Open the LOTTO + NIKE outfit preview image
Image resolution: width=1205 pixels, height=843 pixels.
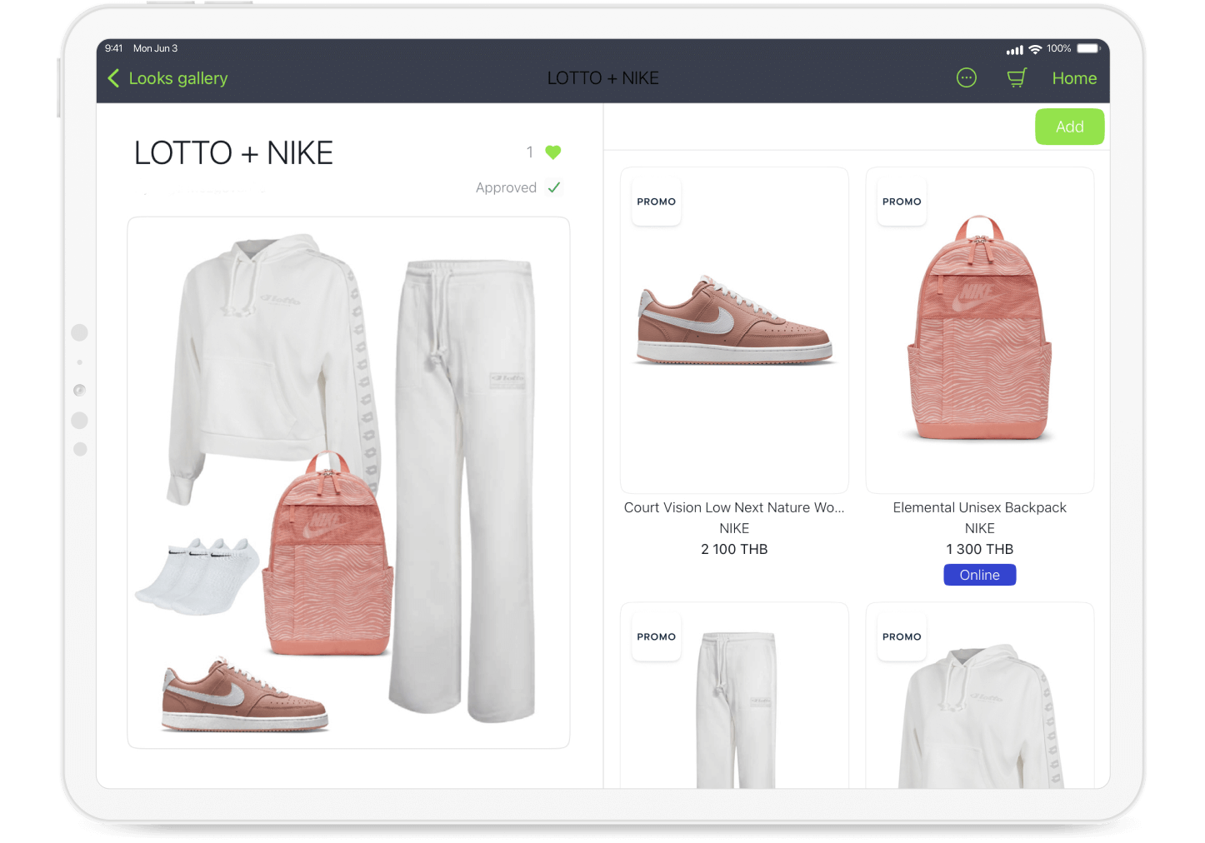[348, 481]
